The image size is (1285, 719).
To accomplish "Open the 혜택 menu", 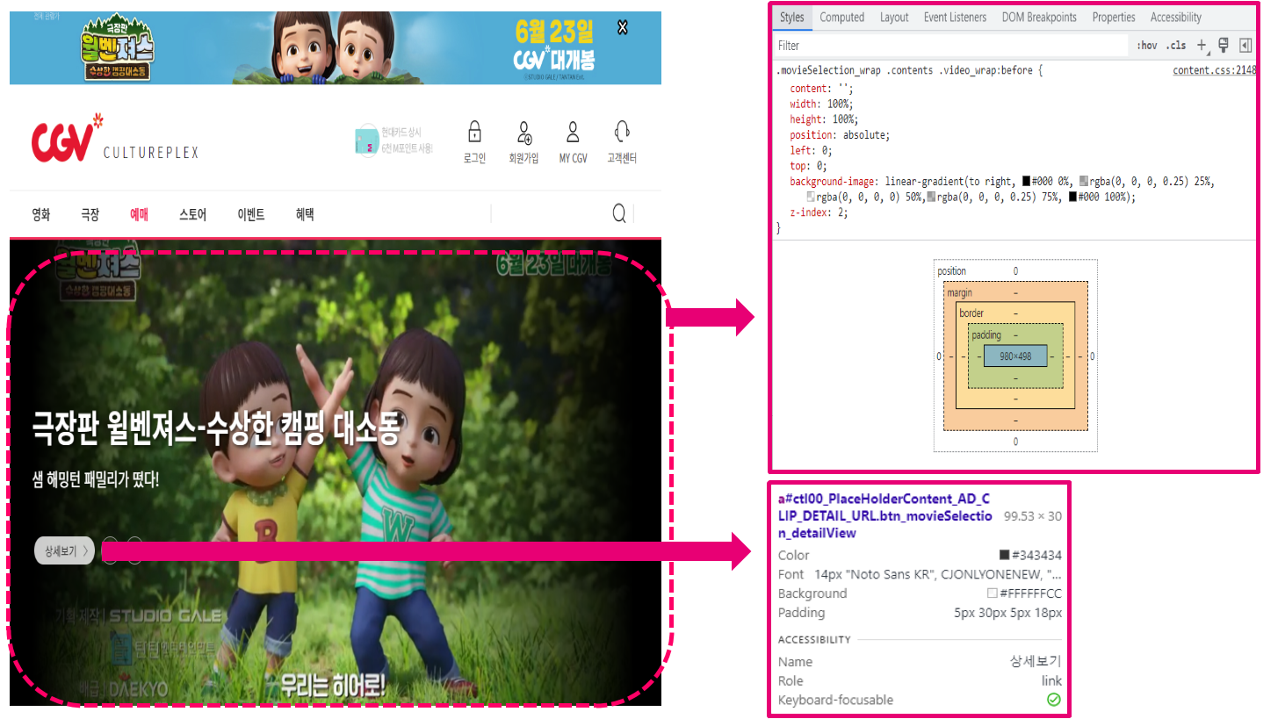I will [x=305, y=214].
